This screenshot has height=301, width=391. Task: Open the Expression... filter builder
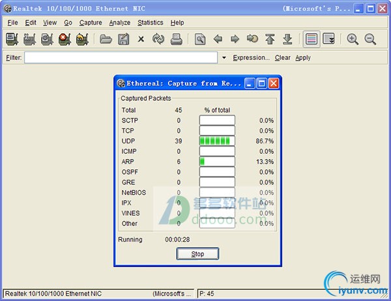click(252, 57)
